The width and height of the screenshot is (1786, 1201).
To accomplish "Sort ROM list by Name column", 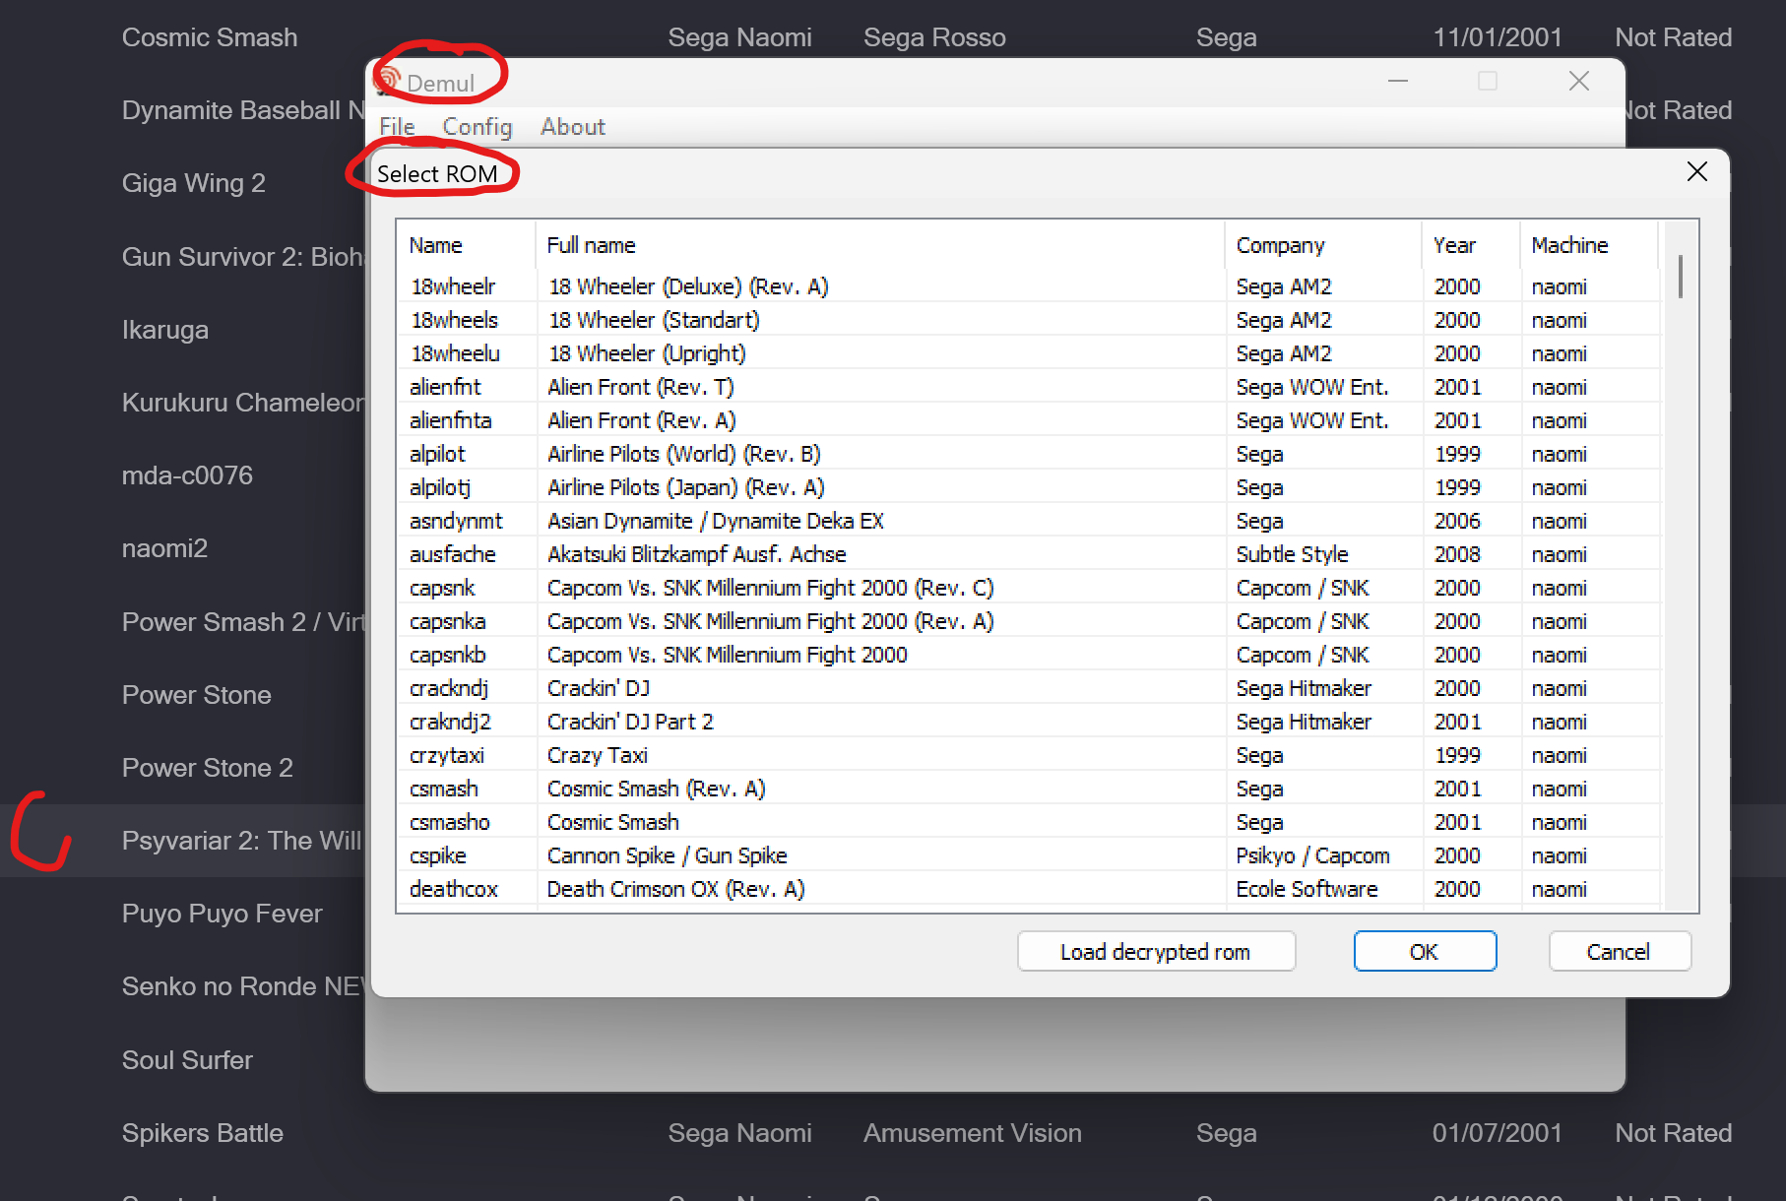I will tap(466, 245).
